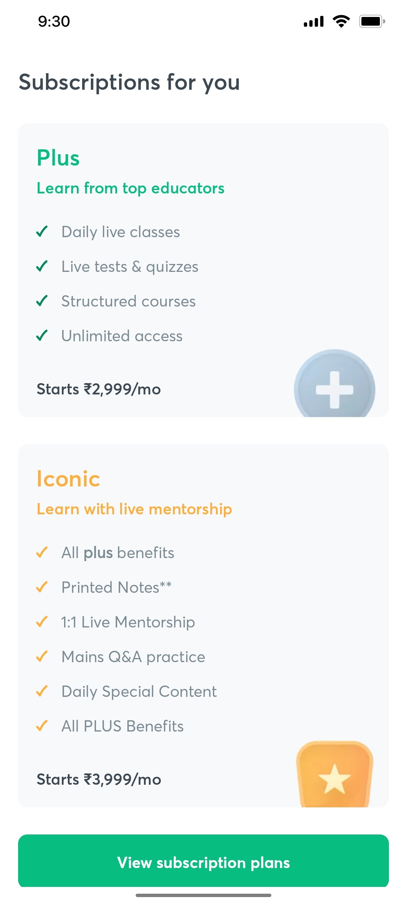Click the checkmark beside Printed Notes

[x=41, y=587]
